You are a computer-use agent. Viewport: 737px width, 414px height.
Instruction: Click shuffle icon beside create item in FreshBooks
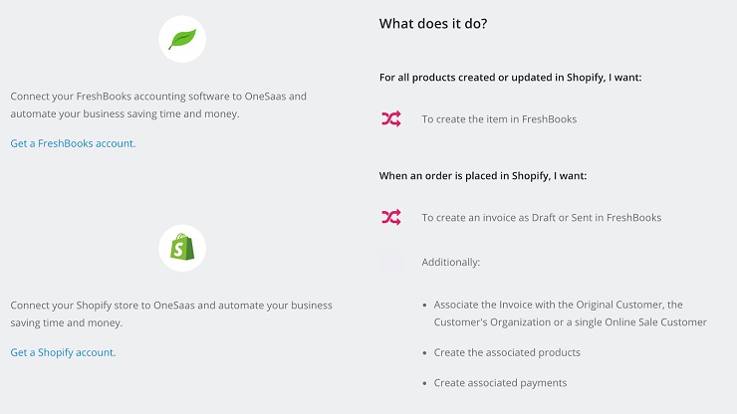(391, 118)
